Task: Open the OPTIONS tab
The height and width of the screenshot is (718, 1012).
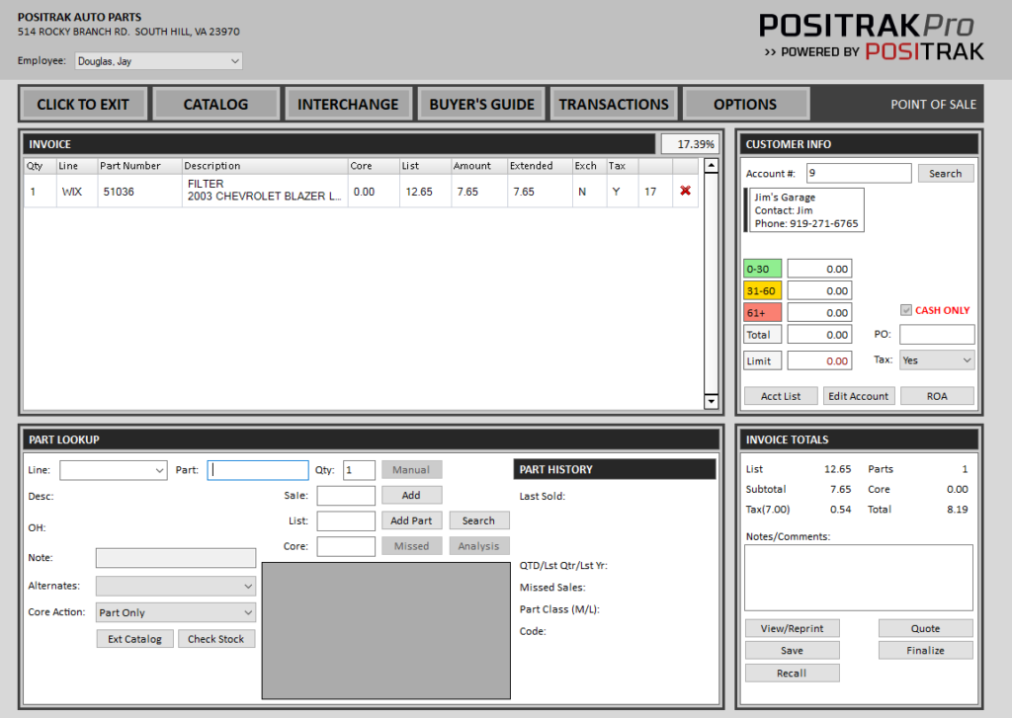Action: (745, 104)
